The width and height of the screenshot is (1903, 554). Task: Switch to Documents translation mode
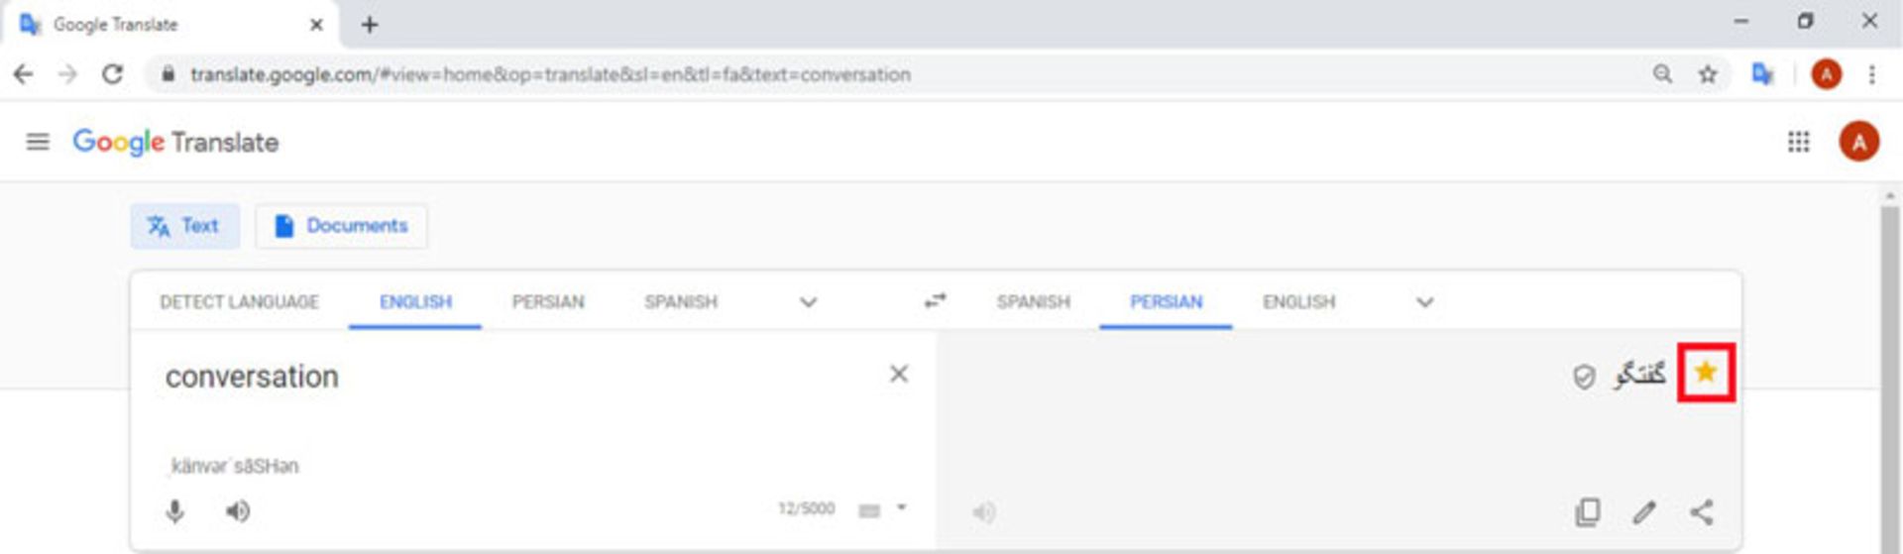(341, 226)
